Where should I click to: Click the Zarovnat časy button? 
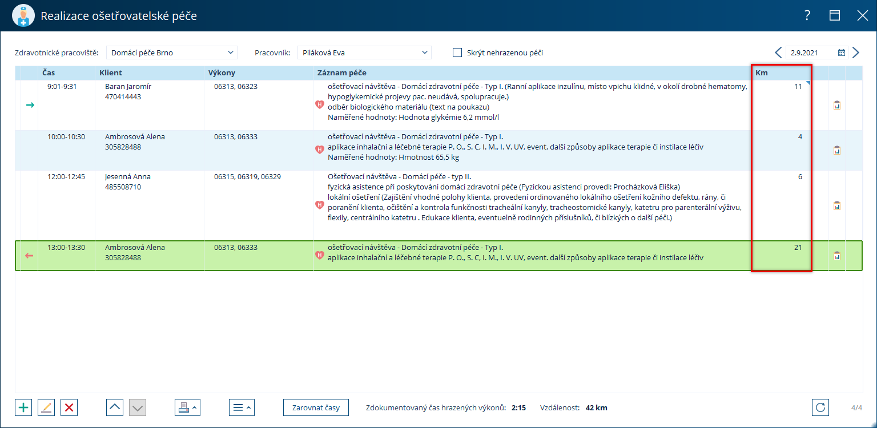click(x=316, y=407)
